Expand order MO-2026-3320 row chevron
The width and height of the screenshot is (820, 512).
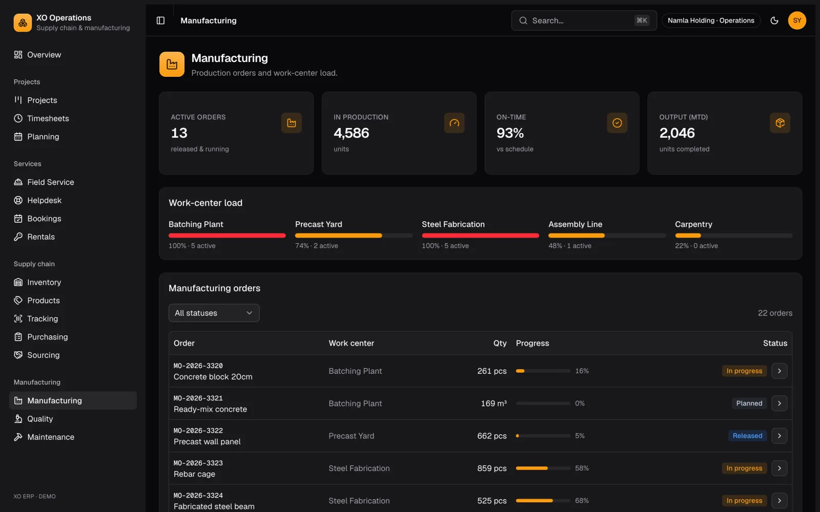[x=779, y=371]
